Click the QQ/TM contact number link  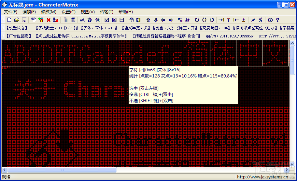click(230, 36)
